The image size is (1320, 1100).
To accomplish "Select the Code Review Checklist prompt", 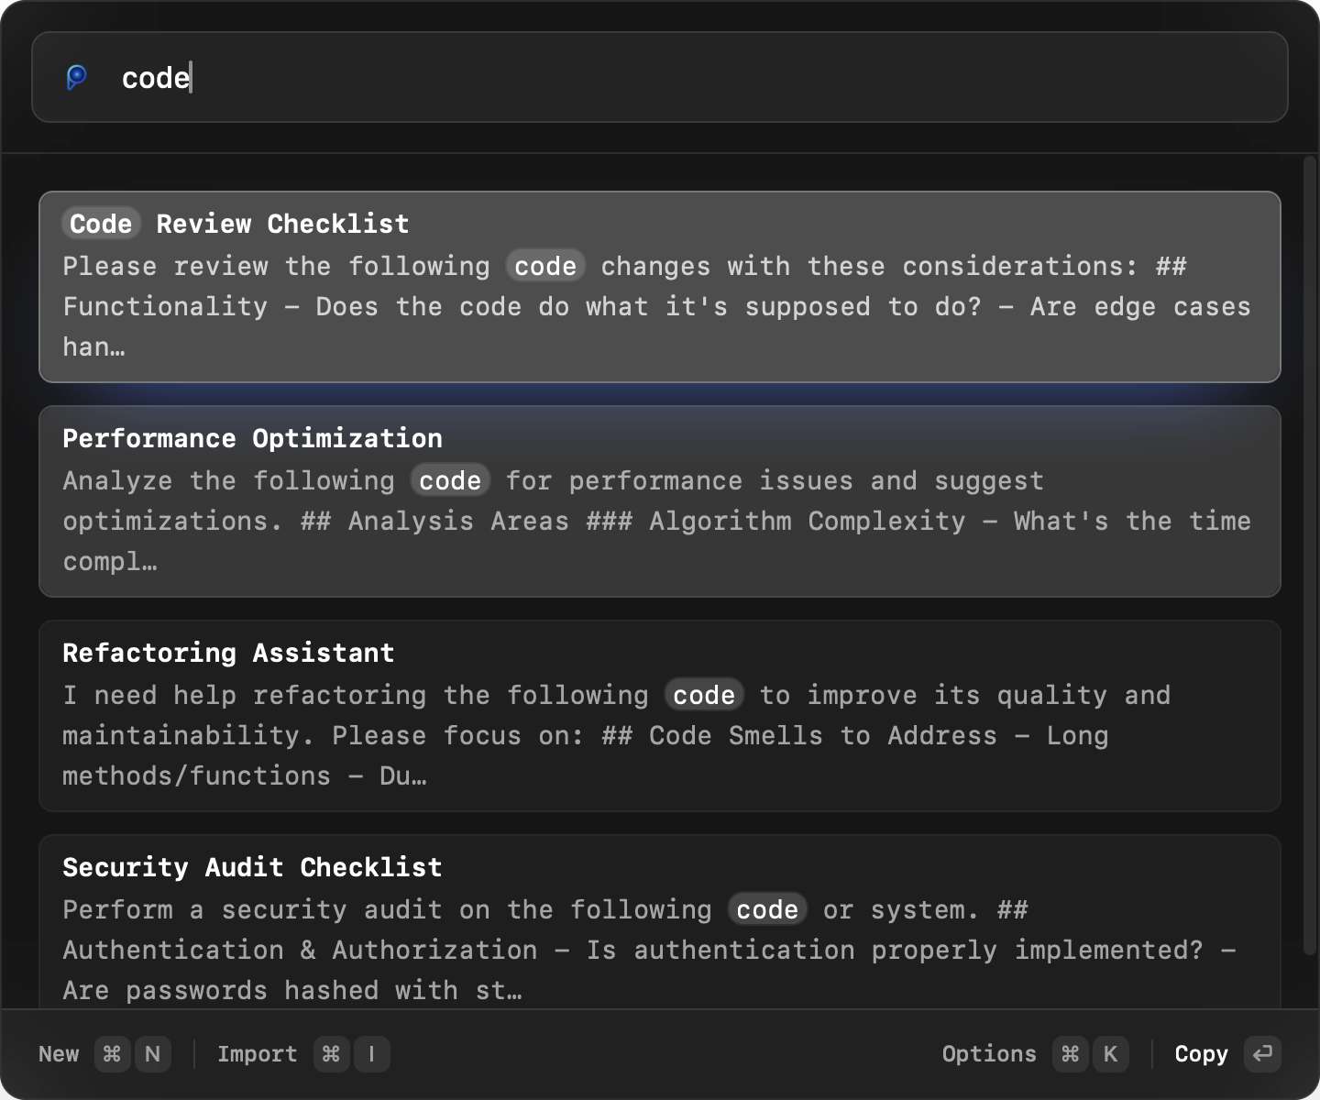I will pos(660,285).
